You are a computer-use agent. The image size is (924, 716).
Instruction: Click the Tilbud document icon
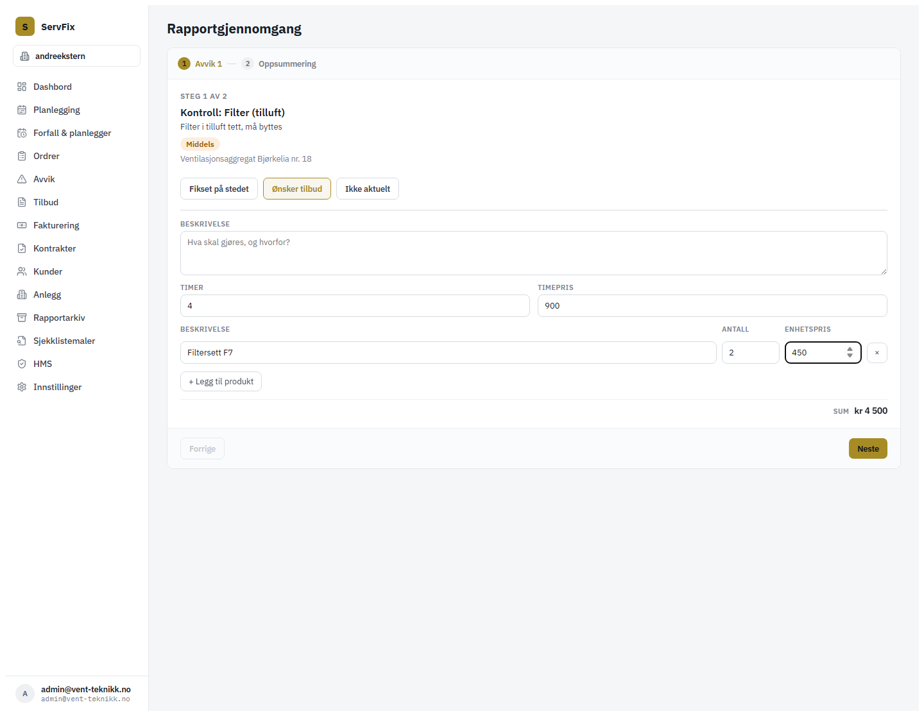[22, 202]
